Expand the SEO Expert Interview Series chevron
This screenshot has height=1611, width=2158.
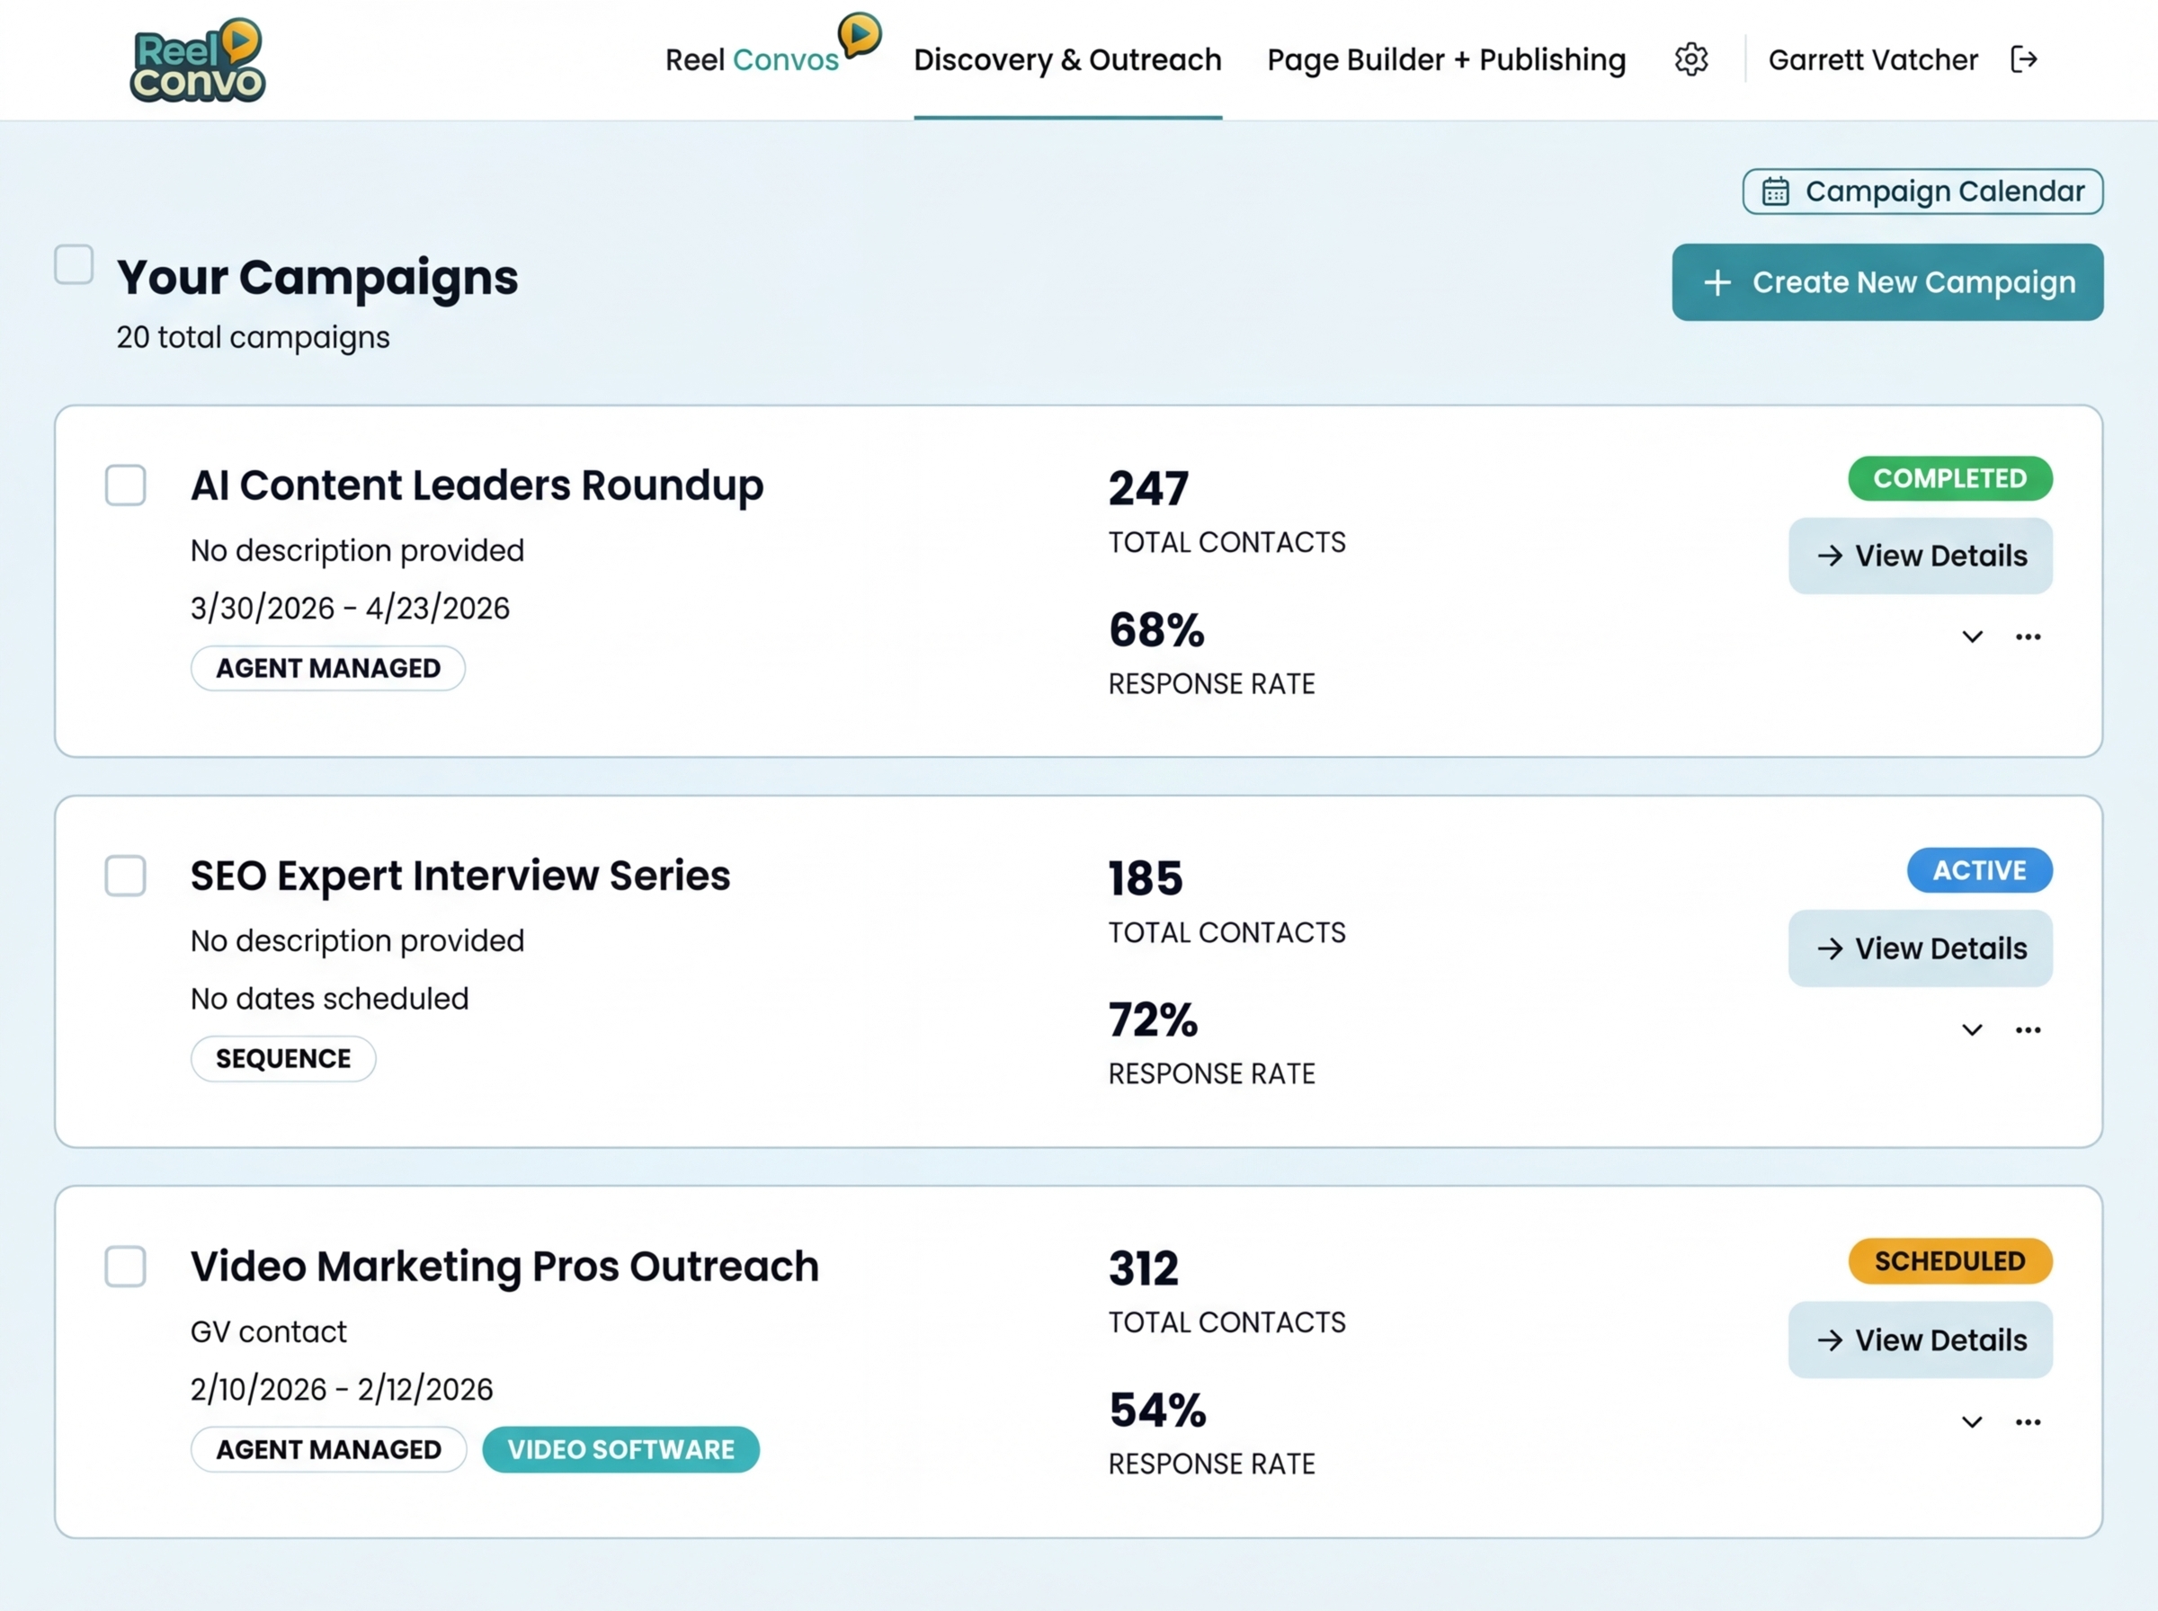pos(1972,1029)
